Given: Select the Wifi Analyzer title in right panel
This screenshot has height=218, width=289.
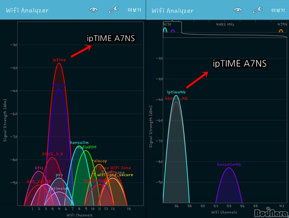Looking at the screenshot, I should point(172,11).
